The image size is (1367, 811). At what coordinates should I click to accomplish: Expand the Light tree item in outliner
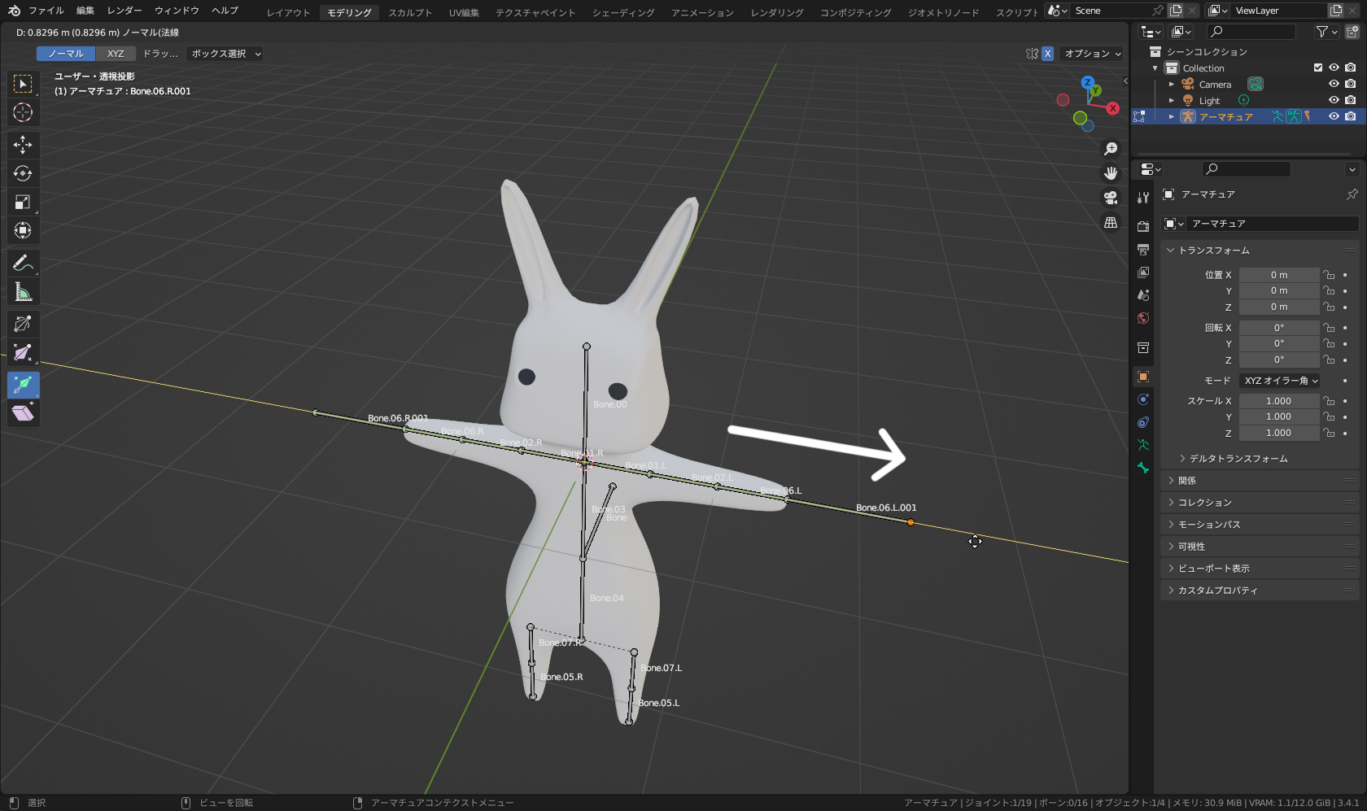pos(1172,100)
